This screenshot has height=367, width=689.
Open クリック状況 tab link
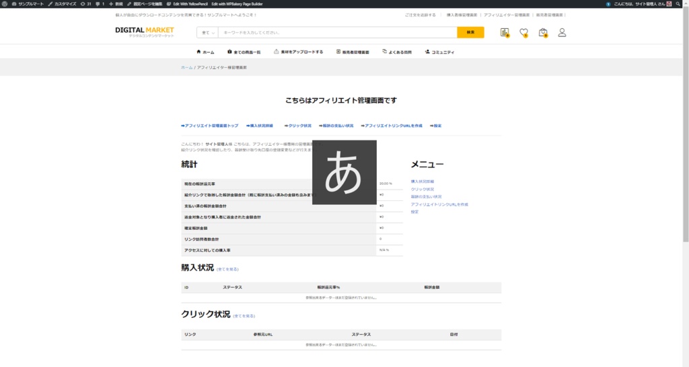[298, 126]
